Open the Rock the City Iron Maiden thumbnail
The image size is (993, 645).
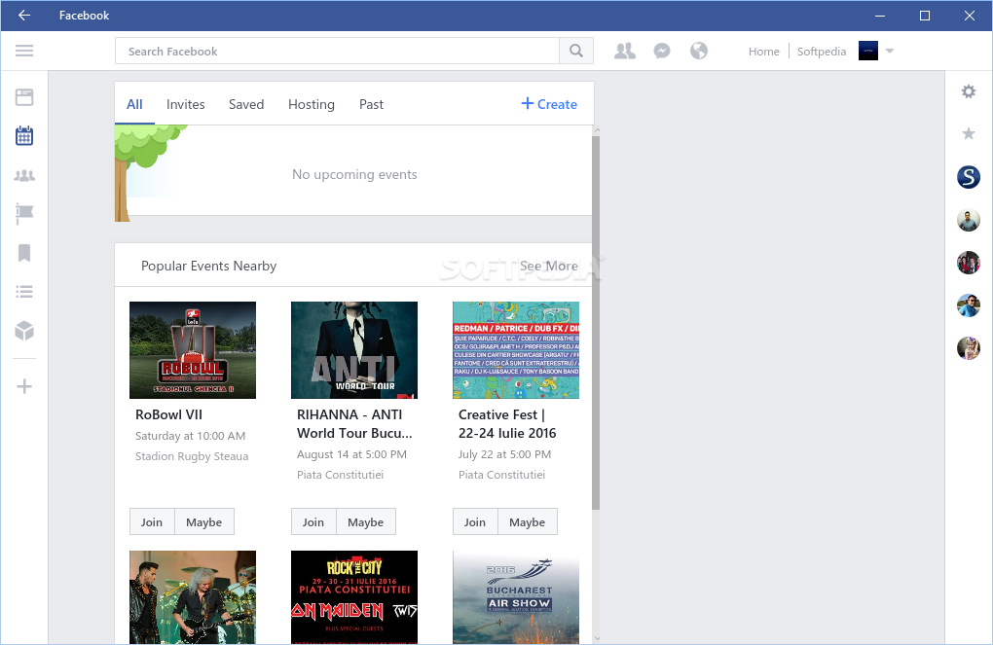point(354,597)
